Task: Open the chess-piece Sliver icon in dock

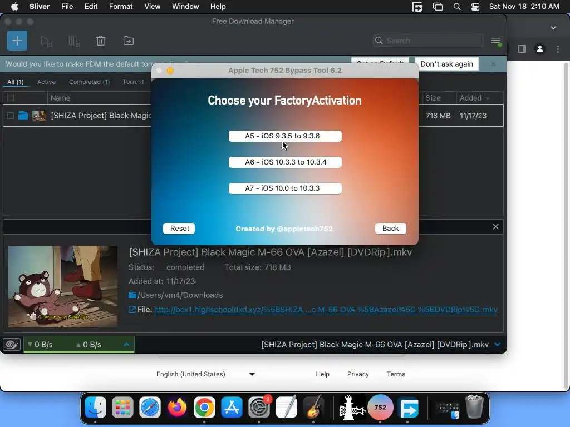Action: click(x=352, y=408)
